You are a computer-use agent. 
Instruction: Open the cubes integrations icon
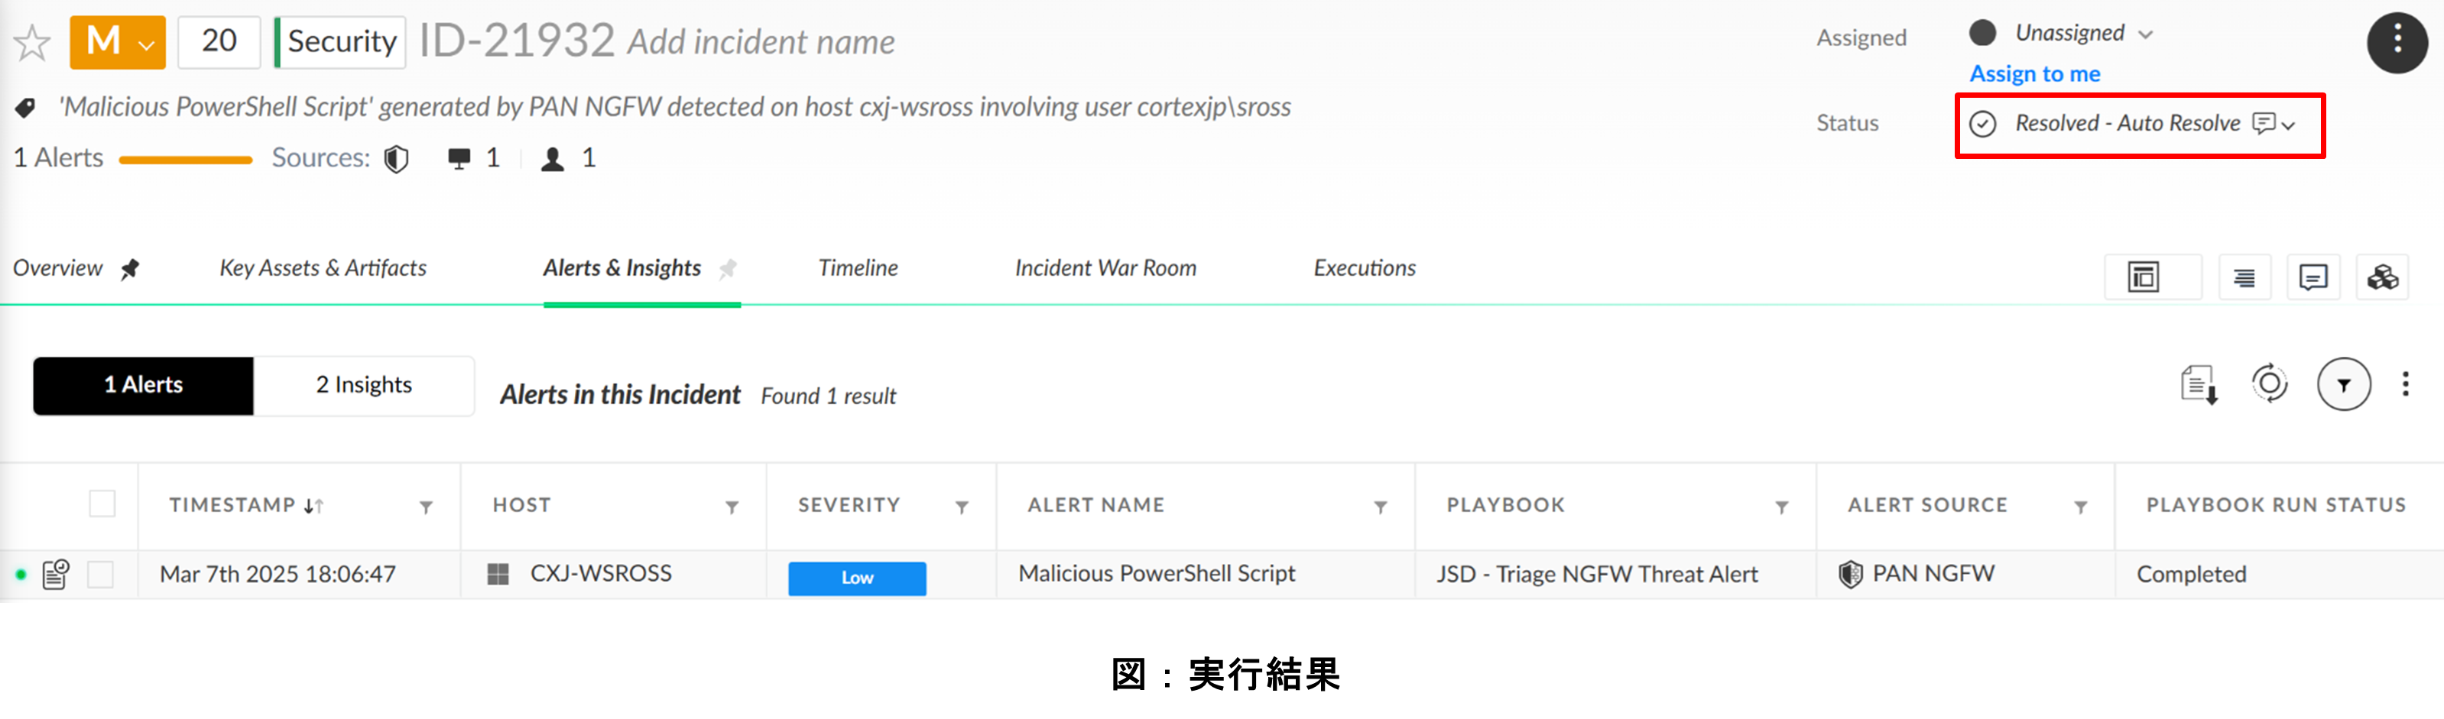click(2382, 278)
